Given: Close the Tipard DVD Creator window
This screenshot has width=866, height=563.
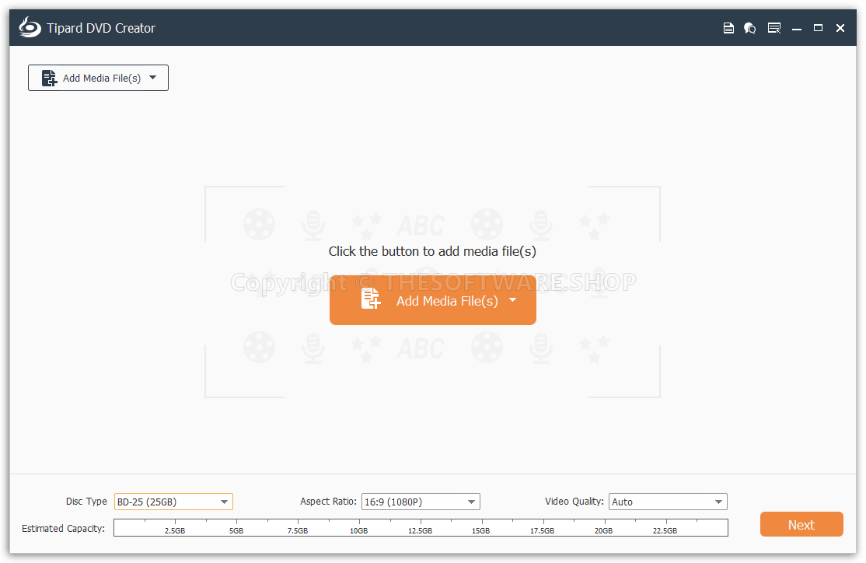Looking at the screenshot, I should 840,28.
